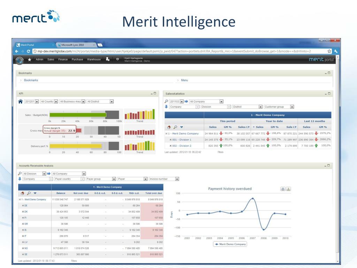The image size is (357, 268).
Task: Collapse 1 - Merit Demo Company in Salesstatistics
Action: point(166,134)
